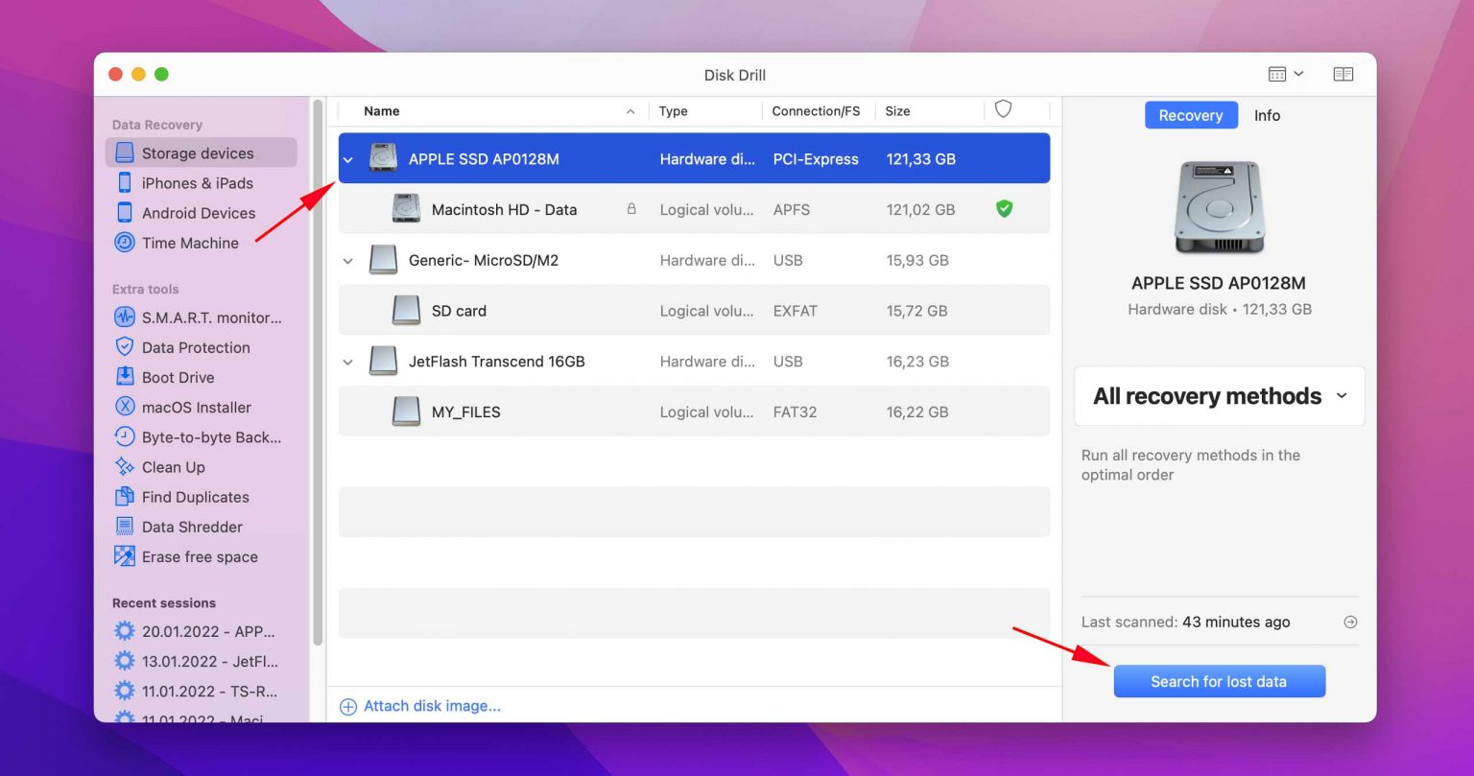Click the lock icon on Macintosh HD - Data

631,208
